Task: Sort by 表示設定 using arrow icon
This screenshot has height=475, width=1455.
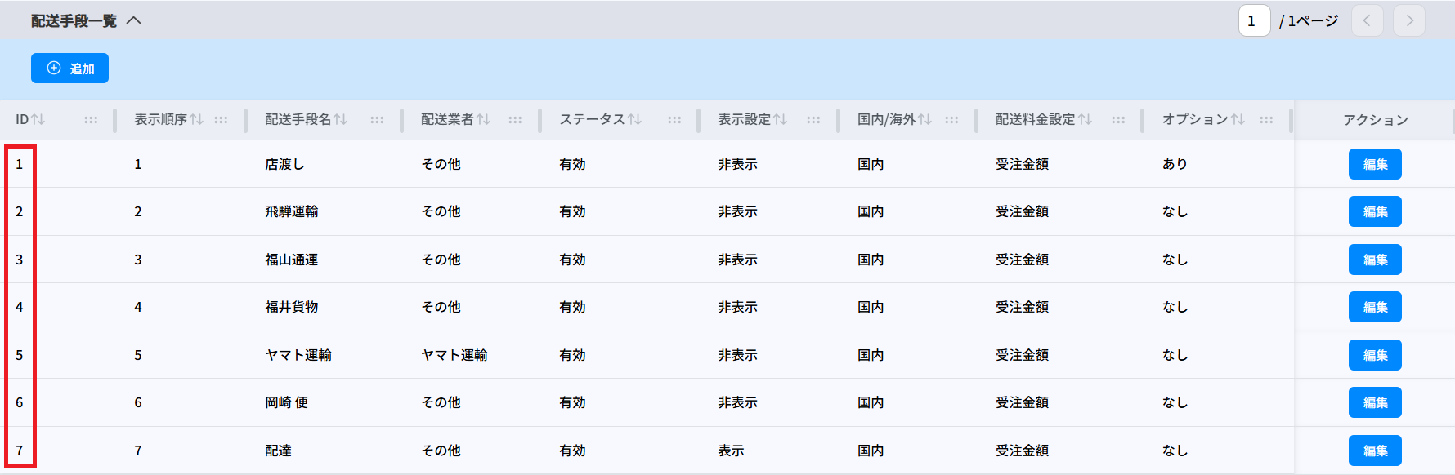Action: tap(780, 120)
